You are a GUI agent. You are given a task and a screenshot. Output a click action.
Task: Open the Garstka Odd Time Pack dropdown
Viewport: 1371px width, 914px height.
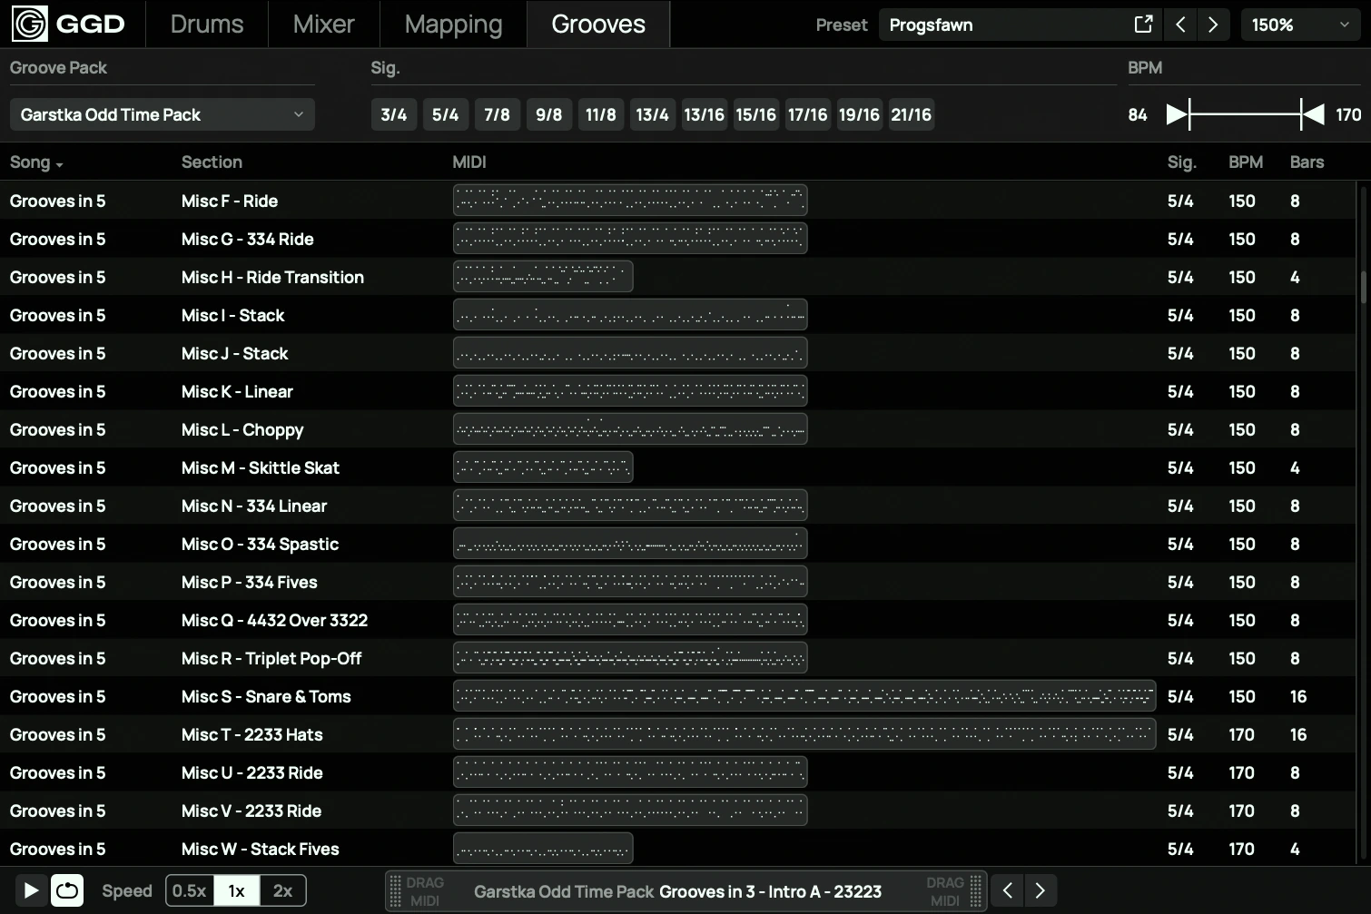(x=162, y=114)
